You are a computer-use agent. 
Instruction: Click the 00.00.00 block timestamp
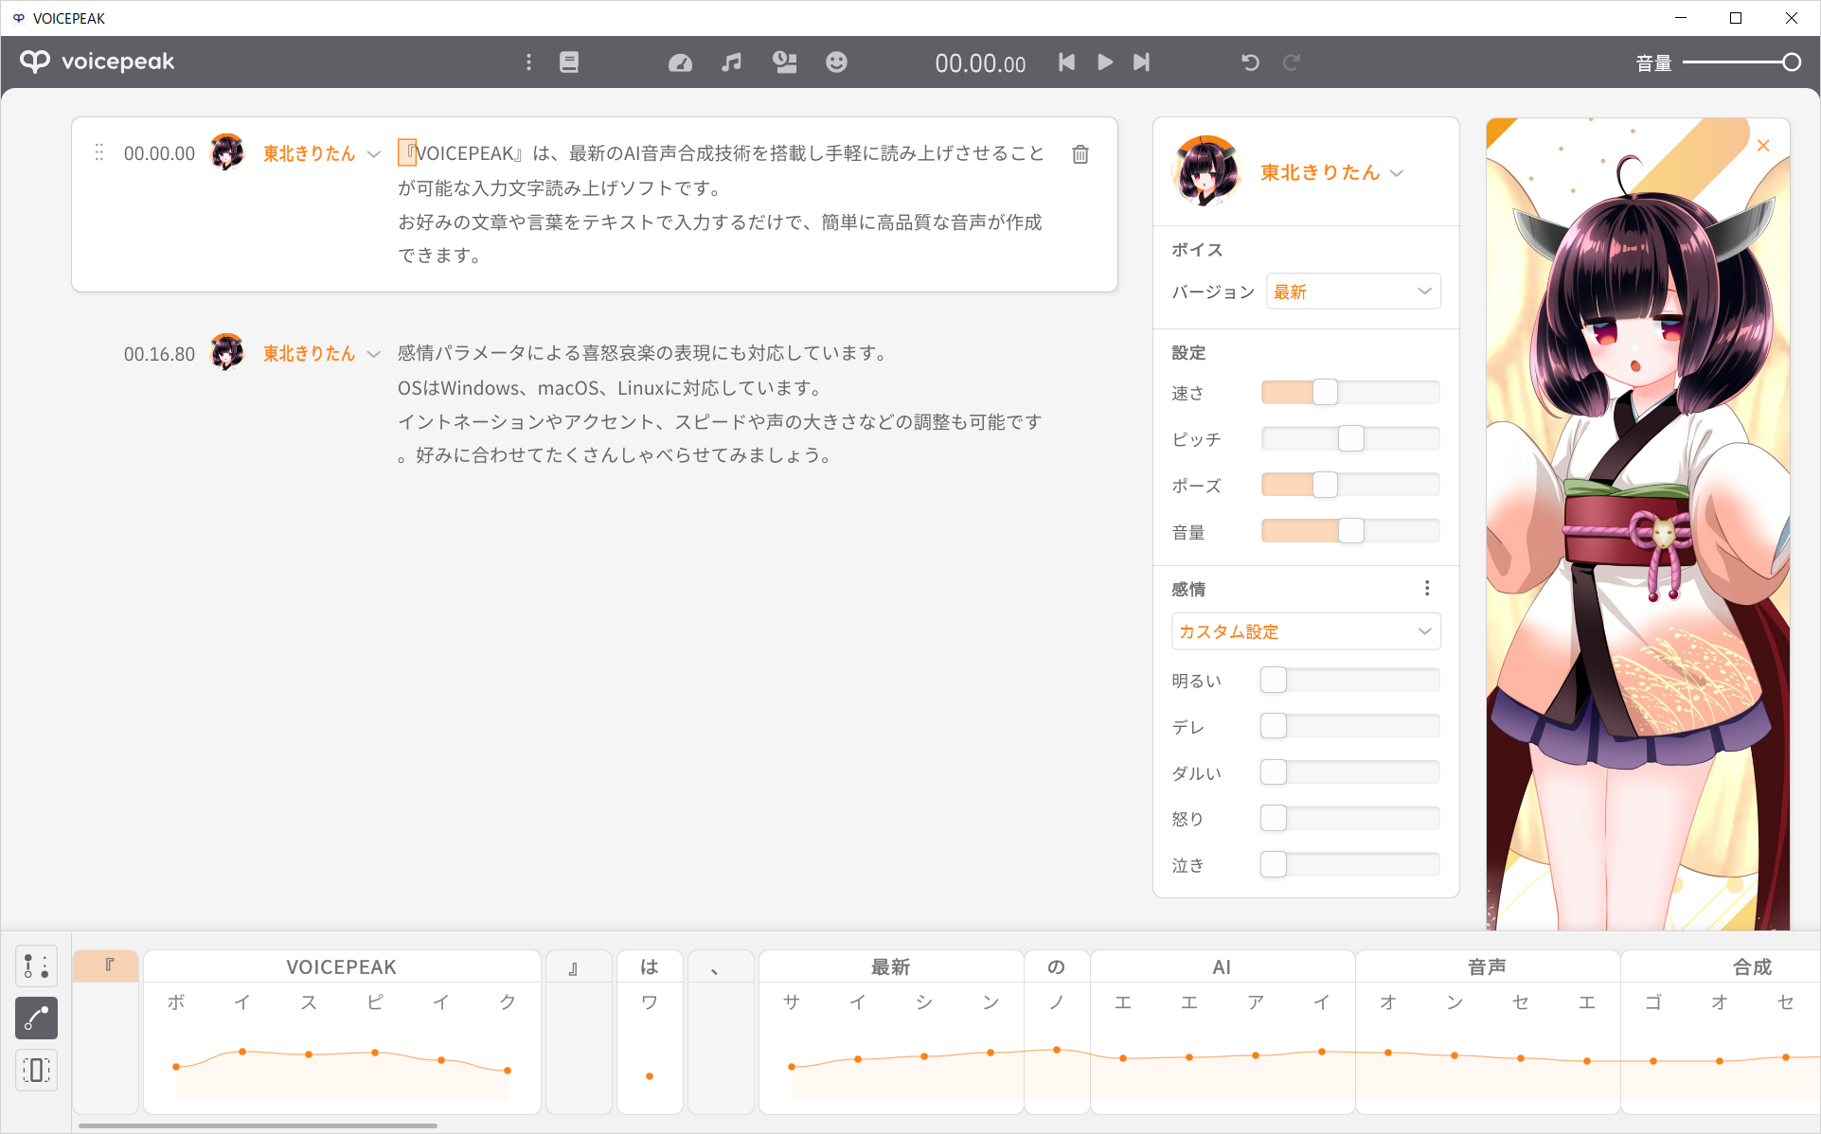click(x=159, y=153)
